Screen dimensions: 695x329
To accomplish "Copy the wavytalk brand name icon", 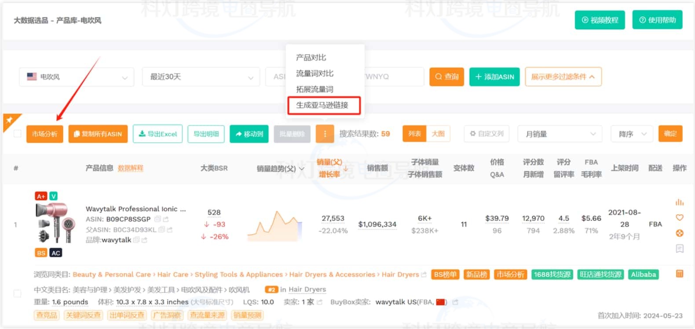I will tap(136, 240).
